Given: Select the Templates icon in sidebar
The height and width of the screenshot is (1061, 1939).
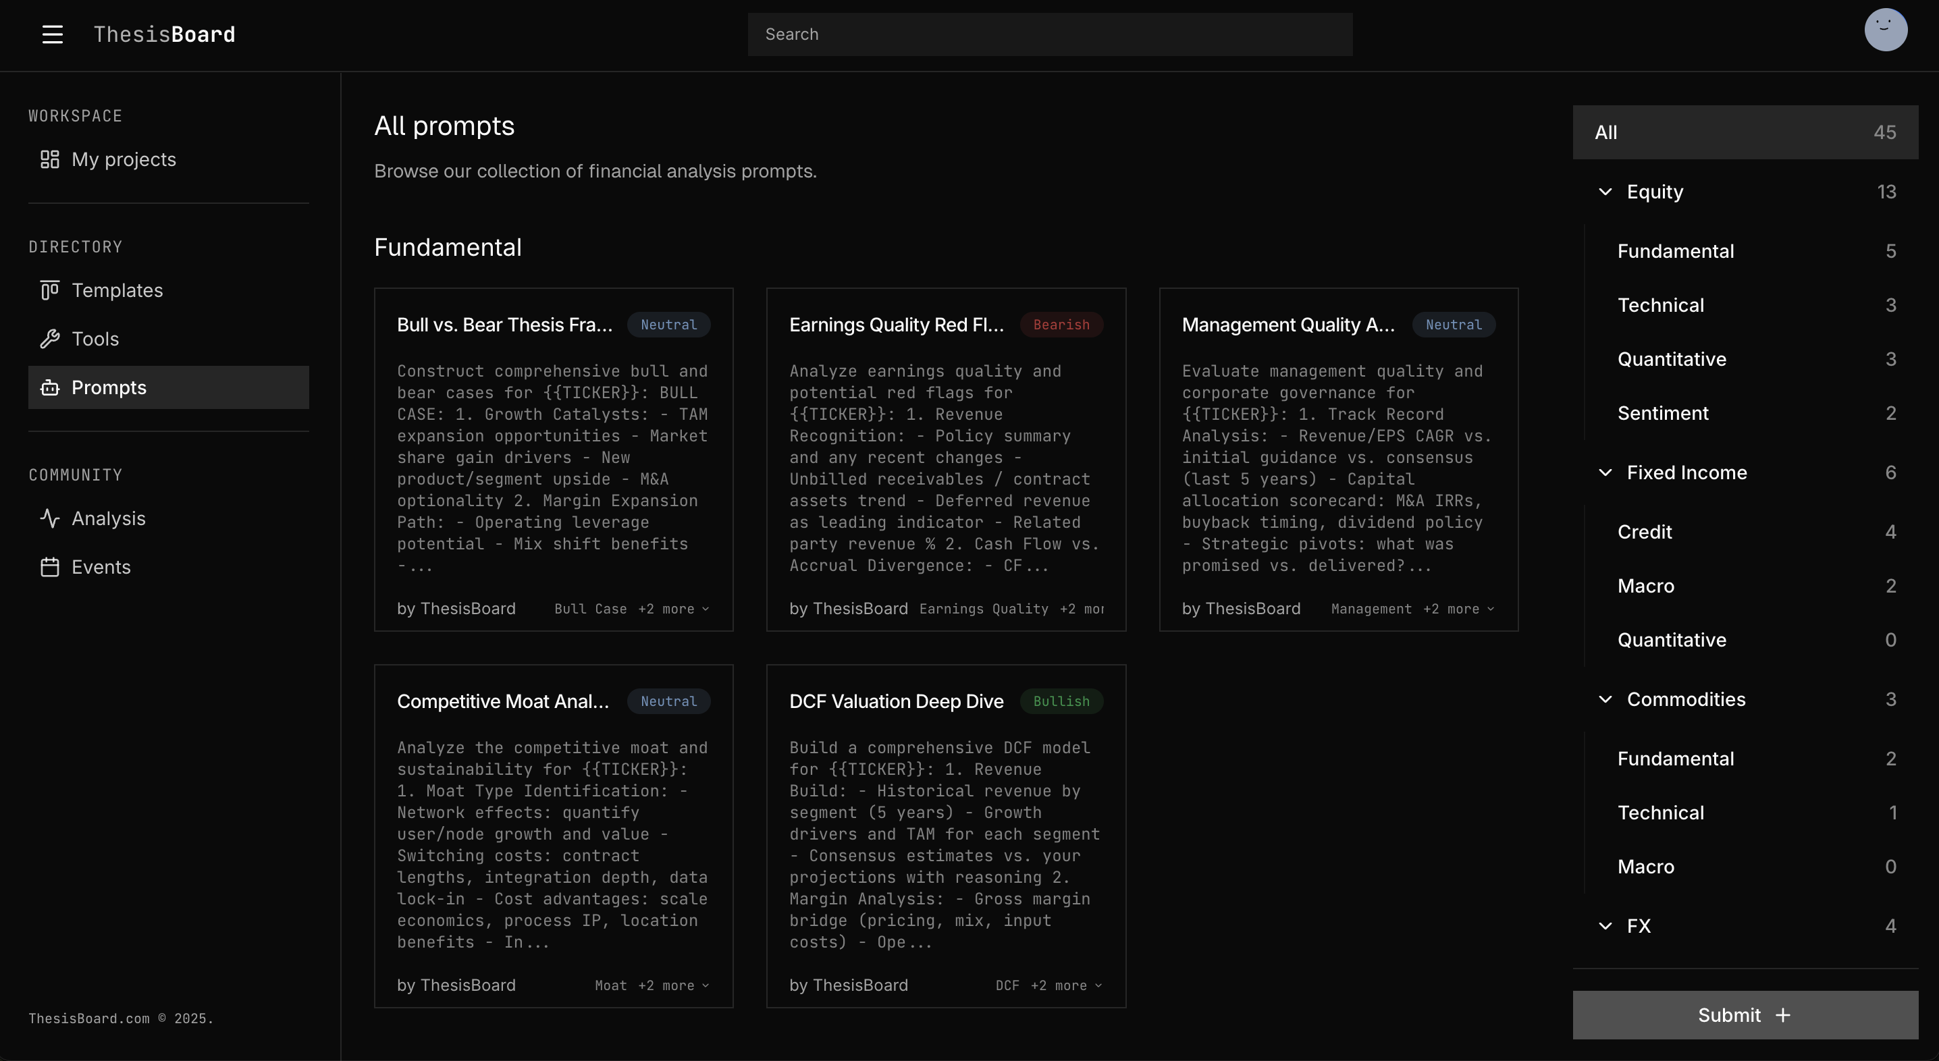Looking at the screenshot, I should pos(50,290).
